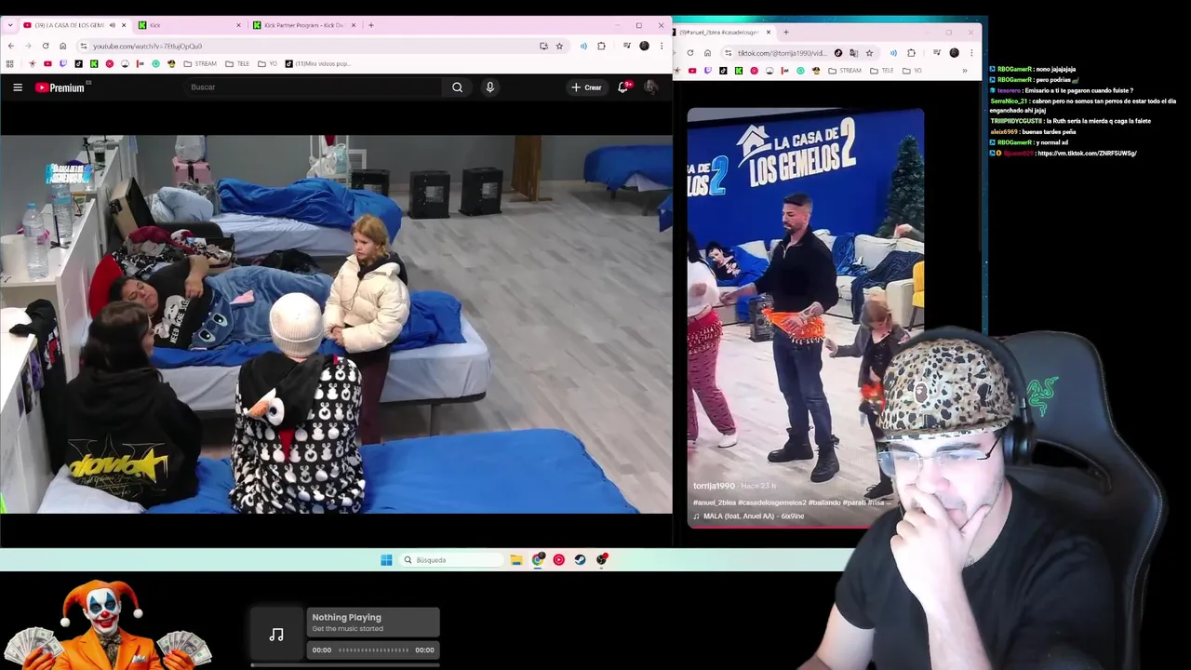
Task: Open the Chrome three-dot menu in YouTube window
Action: [661, 46]
